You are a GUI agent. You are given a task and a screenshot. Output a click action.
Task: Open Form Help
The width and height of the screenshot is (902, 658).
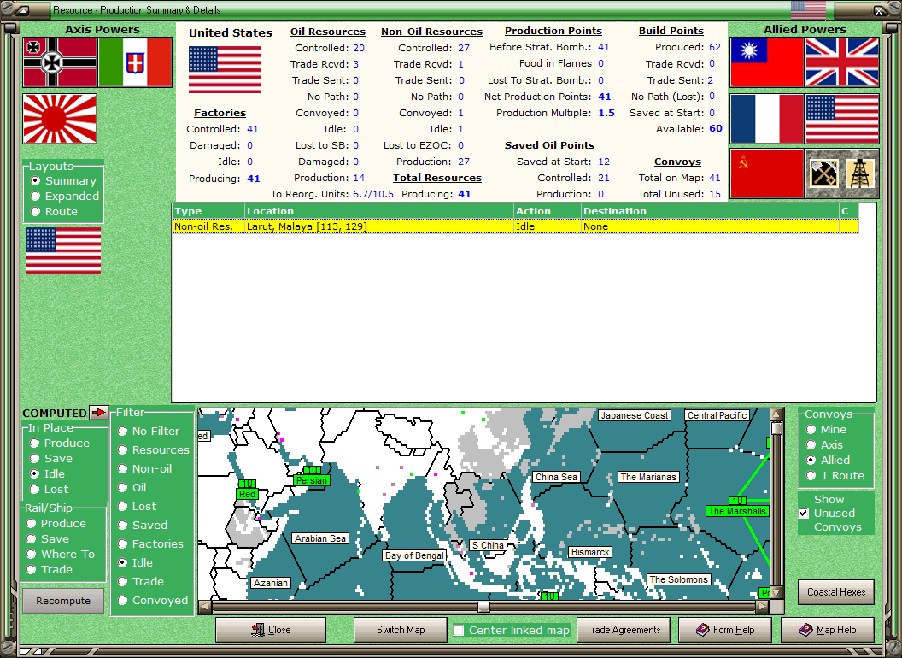[x=725, y=630]
